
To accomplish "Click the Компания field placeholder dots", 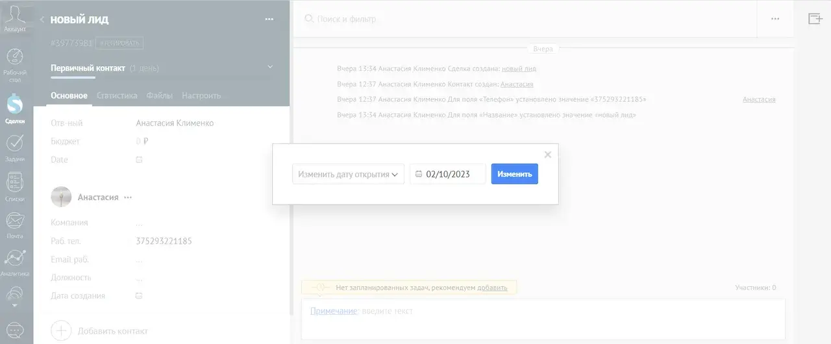I will (x=139, y=223).
